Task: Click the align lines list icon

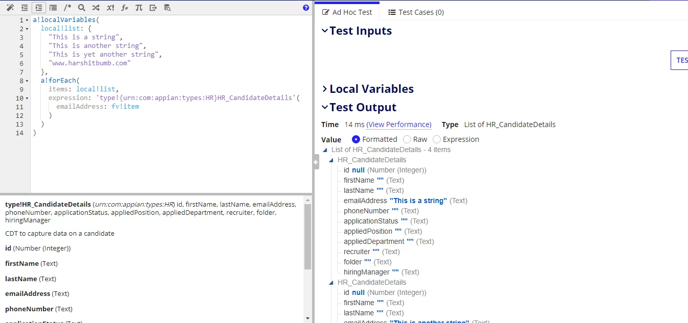Action: click(53, 8)
